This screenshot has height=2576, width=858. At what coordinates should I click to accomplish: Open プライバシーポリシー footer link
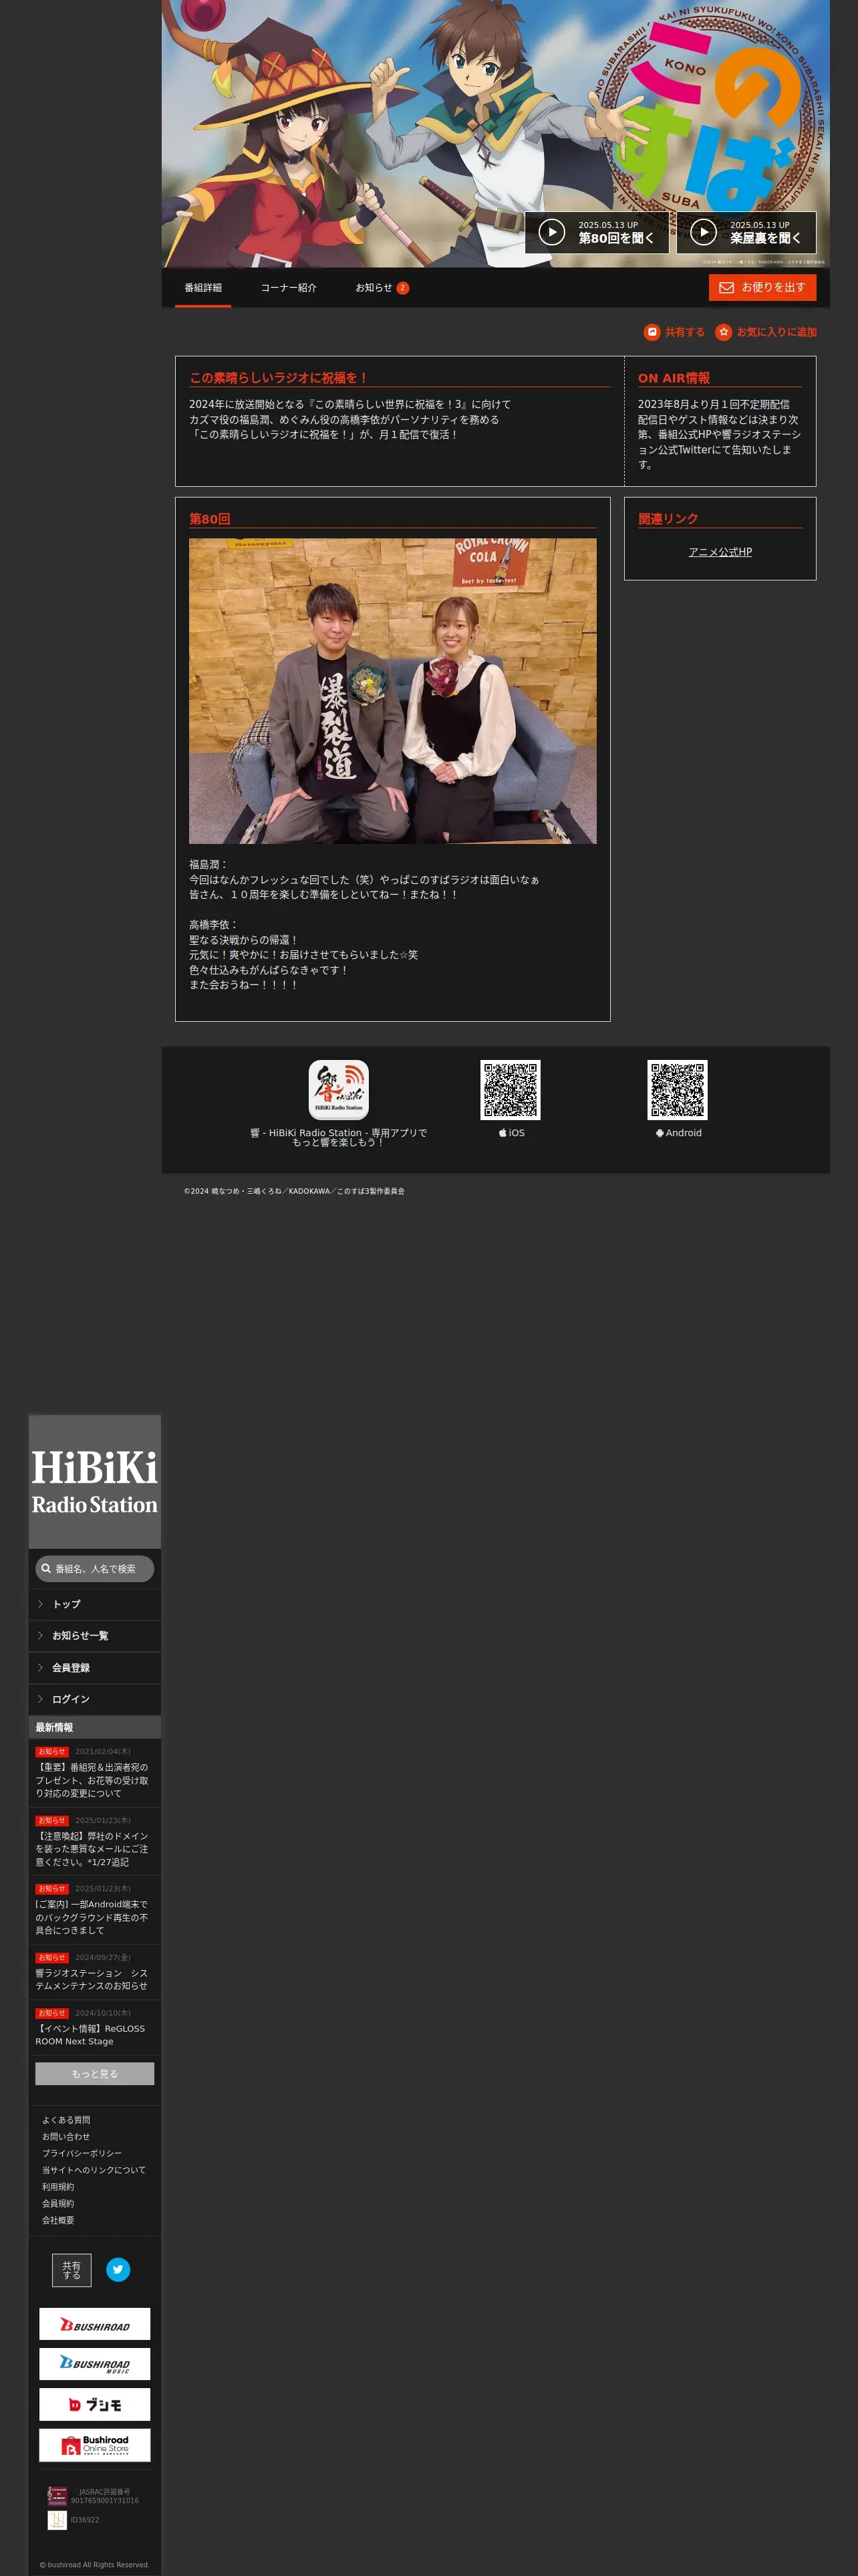(x=82, y=2153)
